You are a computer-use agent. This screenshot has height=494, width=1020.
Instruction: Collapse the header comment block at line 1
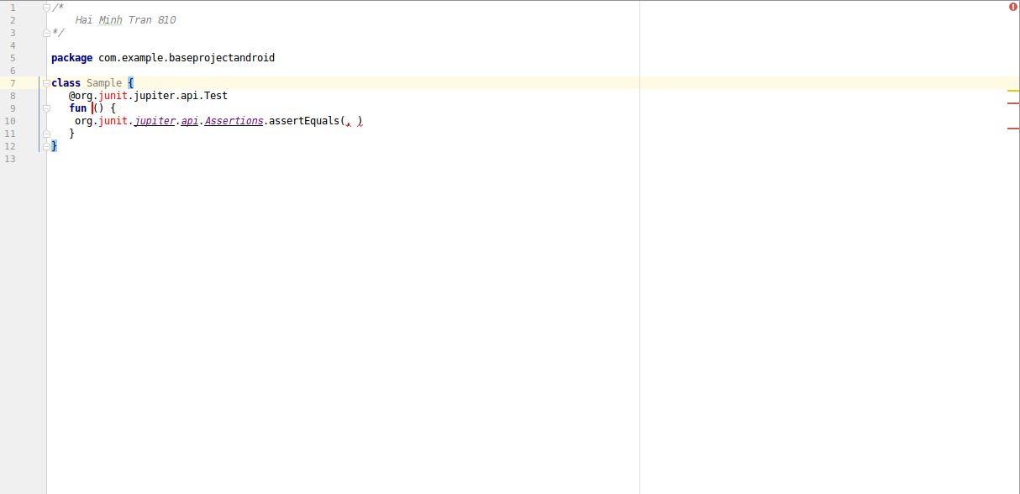47,8
